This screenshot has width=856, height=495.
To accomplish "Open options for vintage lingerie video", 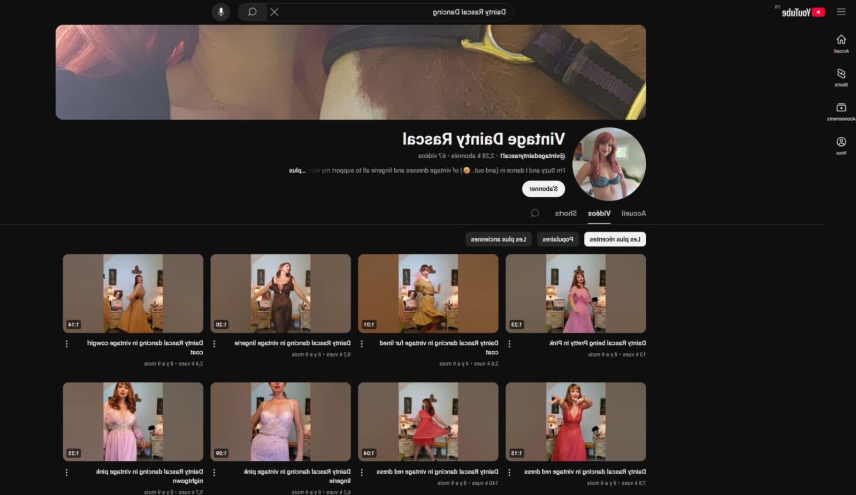I will click(x=214, y=344).
